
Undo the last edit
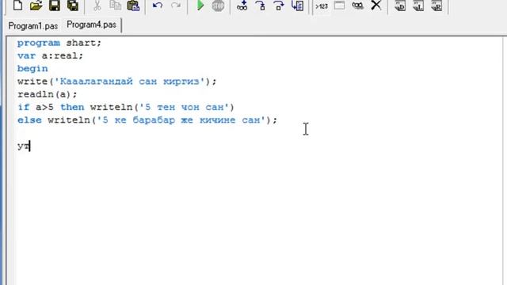click(158, 6)
